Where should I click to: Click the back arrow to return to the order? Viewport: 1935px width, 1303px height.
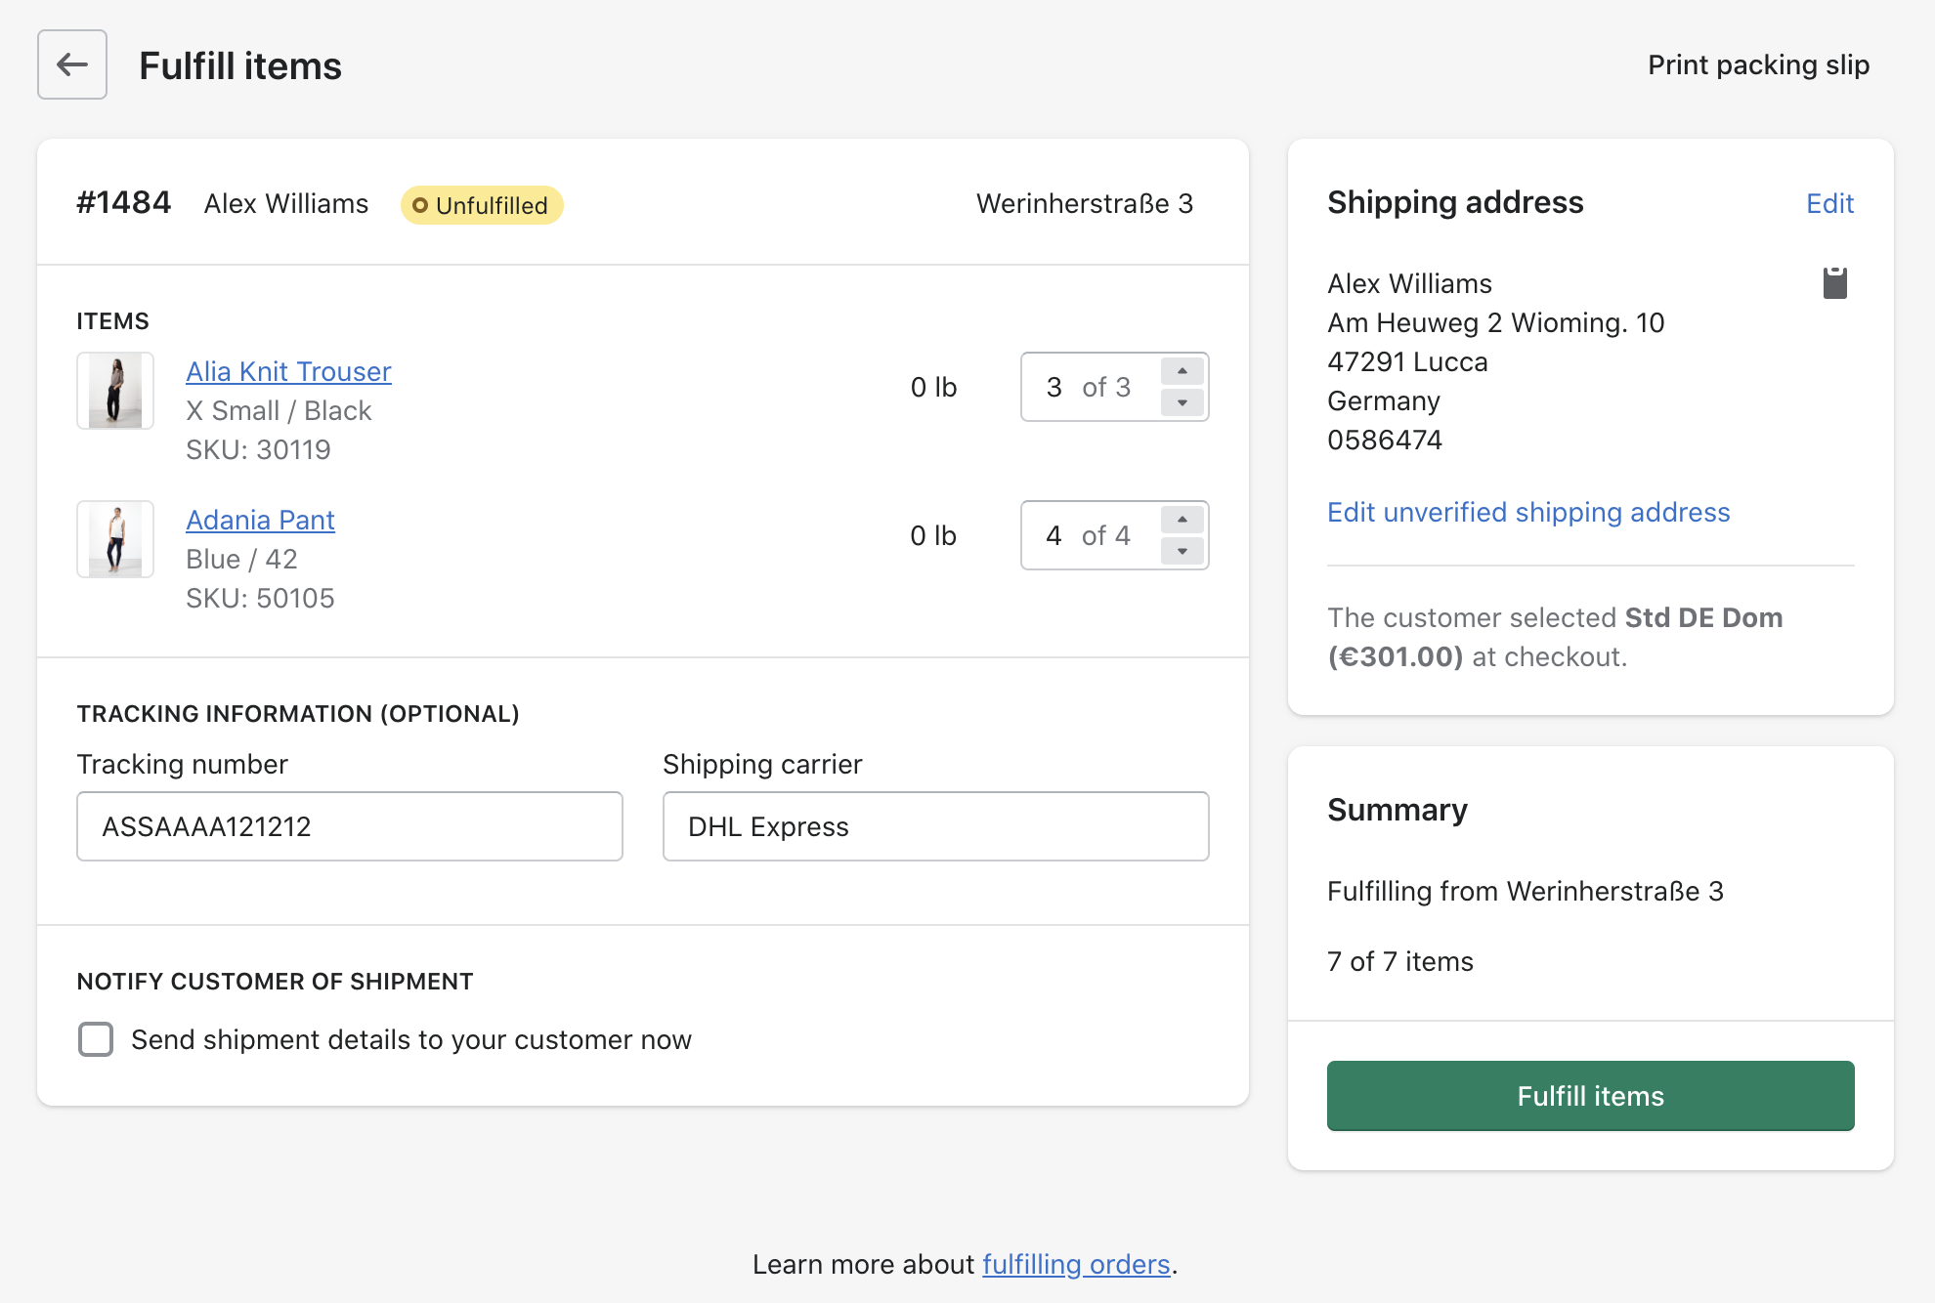tap(71, 64)
